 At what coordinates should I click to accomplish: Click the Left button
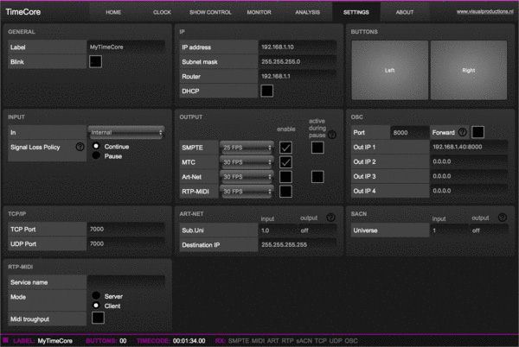pos(389,70)
